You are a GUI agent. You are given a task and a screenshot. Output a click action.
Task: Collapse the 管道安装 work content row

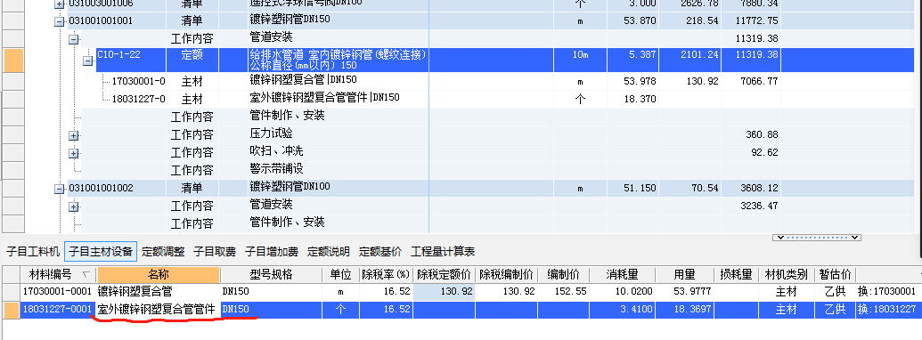pos(74,40)
